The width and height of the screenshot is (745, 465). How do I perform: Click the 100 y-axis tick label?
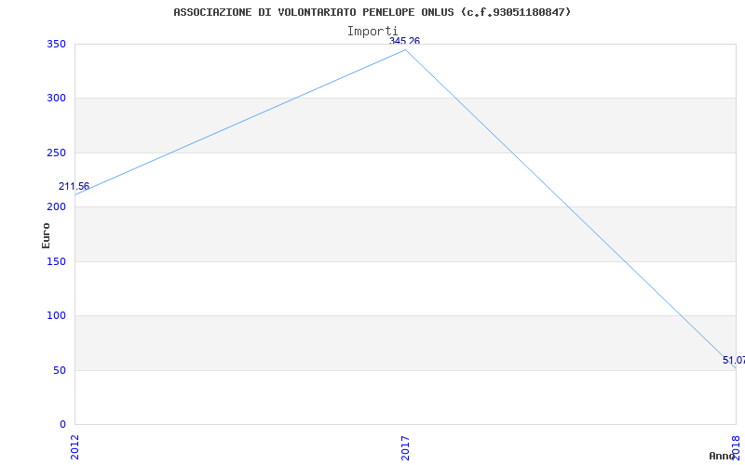tap(56, 315)
